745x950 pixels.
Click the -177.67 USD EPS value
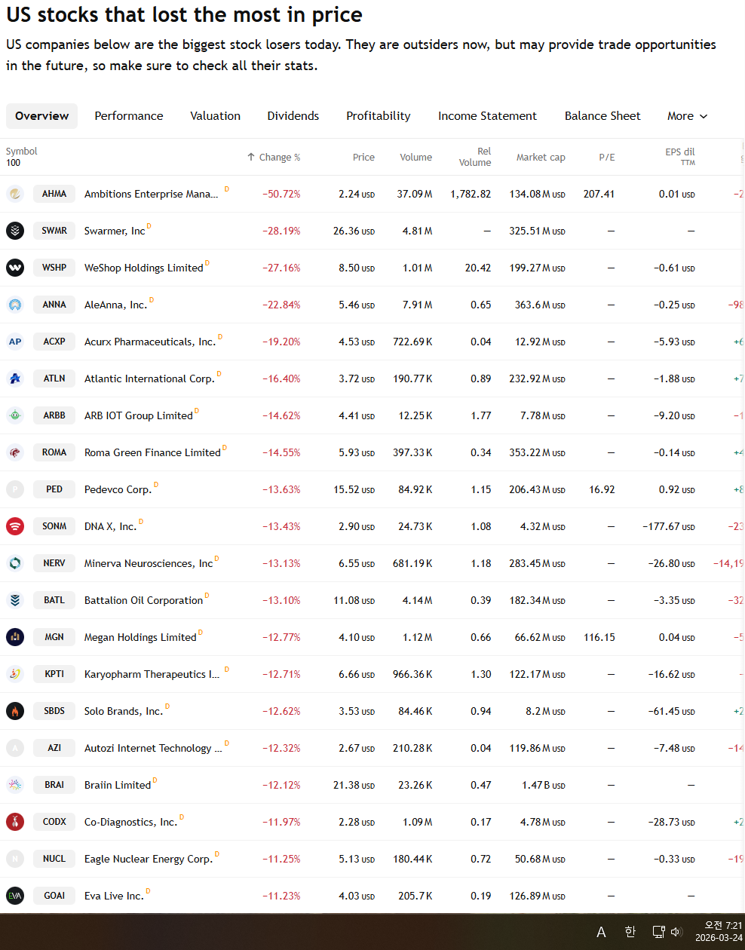coord(669,526)
